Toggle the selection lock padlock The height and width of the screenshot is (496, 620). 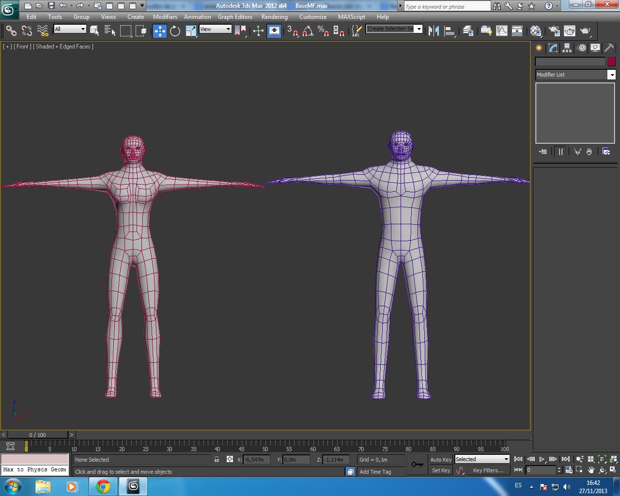click(217, 460)
